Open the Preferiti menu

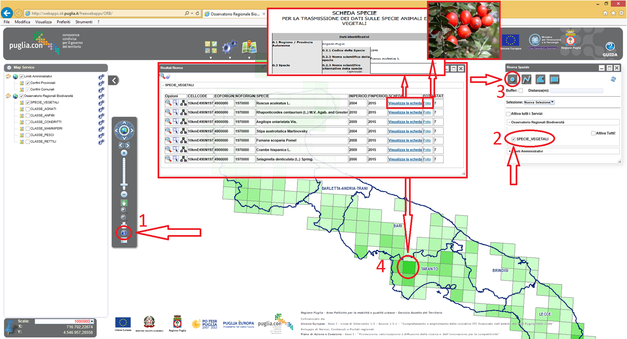[x=63, y=22]
